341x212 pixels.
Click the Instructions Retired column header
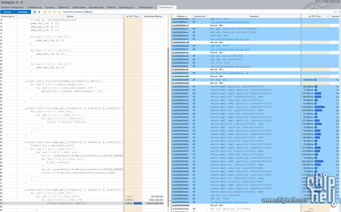(153, 16)
